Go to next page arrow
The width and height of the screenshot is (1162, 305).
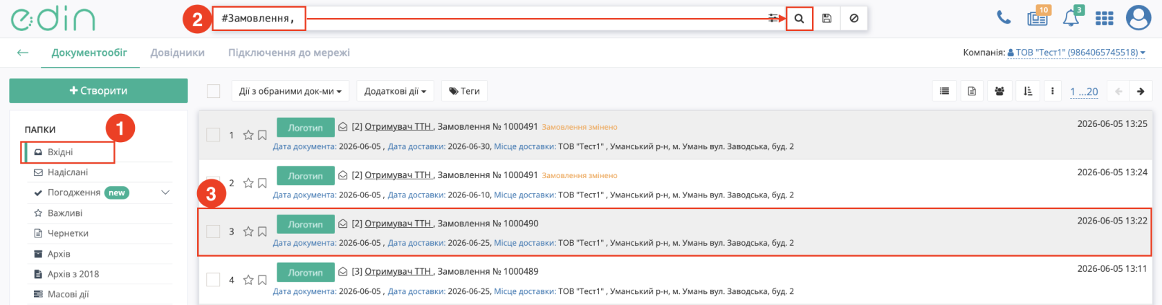(x=1141, y=91)
